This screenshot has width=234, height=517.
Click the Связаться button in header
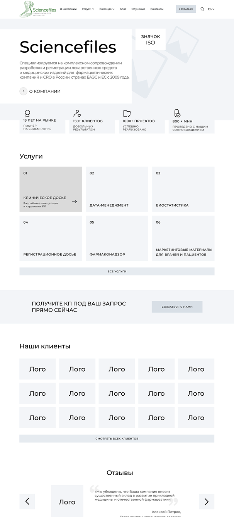point(186,9)
